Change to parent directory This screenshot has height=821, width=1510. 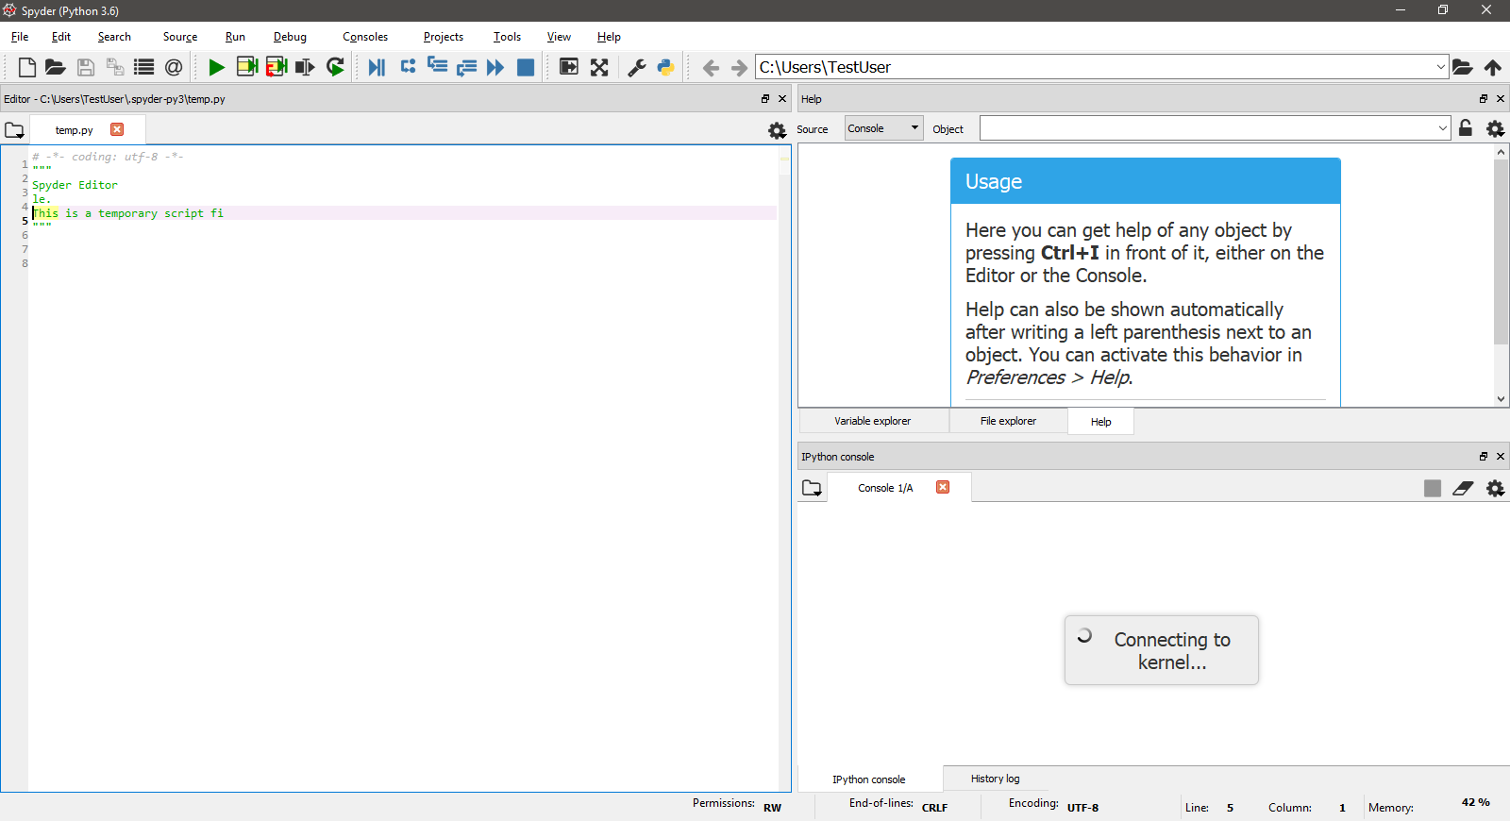tap(1493, 67)
